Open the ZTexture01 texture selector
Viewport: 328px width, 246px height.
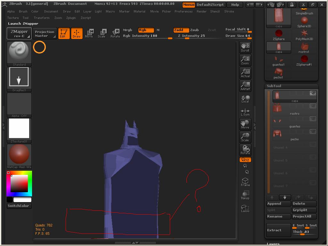click(19, 131)
